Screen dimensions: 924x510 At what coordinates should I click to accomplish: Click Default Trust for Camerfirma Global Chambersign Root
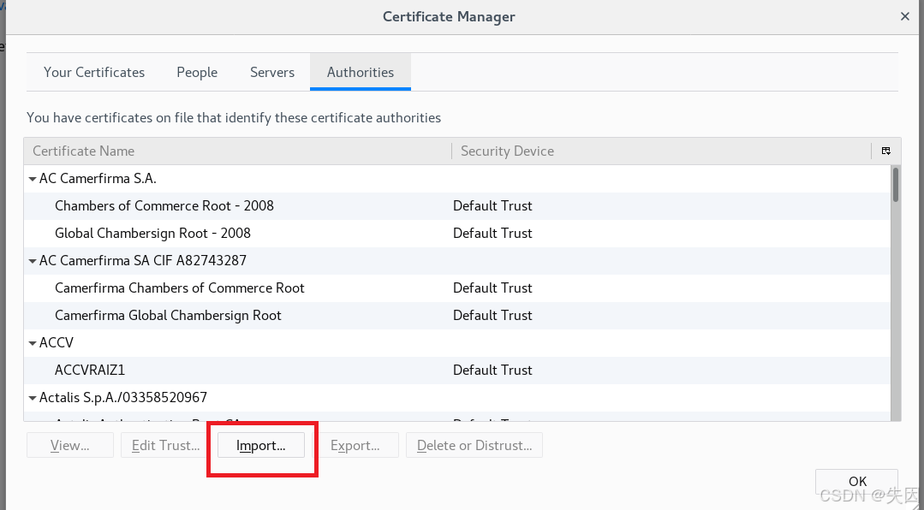point(492,315)
